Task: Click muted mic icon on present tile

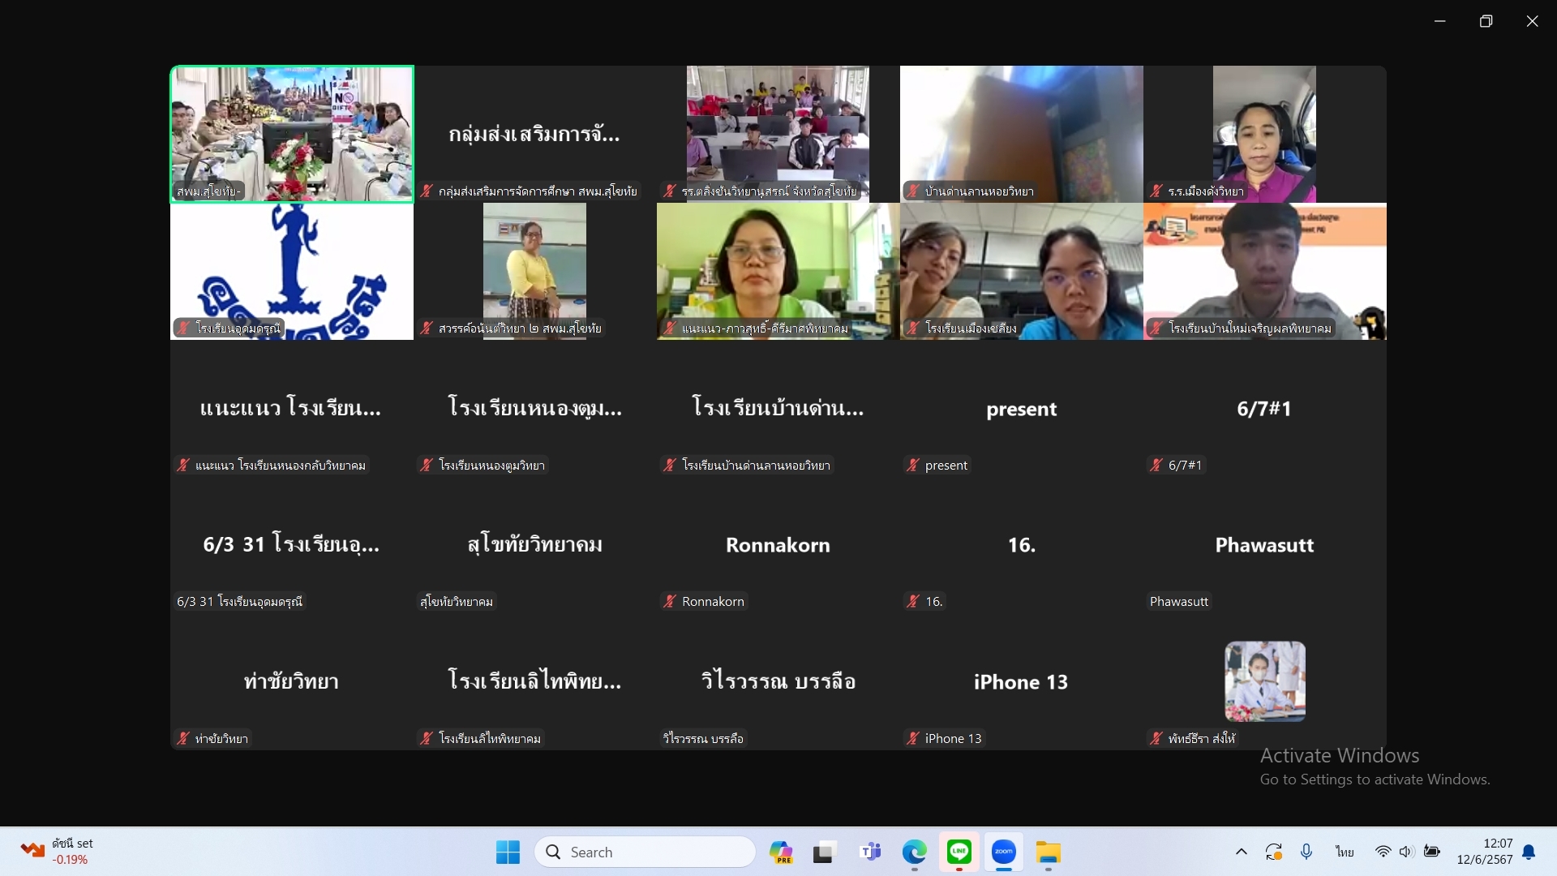Action: click(913, 466)
